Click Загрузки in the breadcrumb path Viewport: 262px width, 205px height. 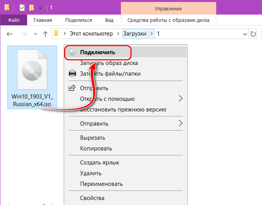point(135,33)
